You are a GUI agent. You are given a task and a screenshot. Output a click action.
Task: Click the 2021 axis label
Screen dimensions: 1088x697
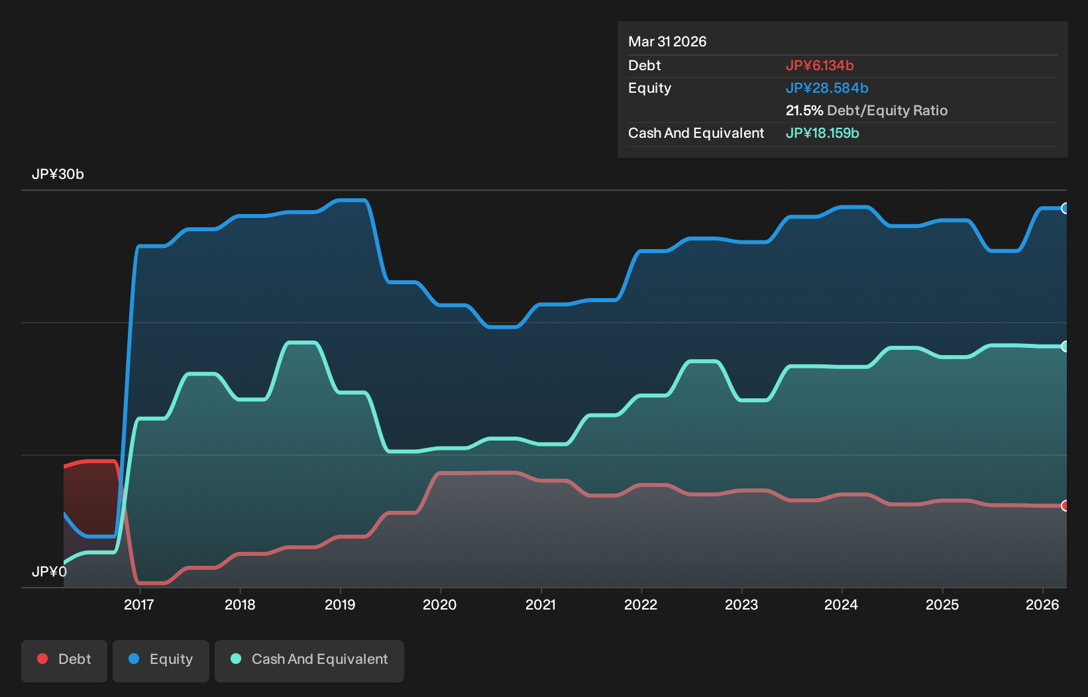(541, 604)
